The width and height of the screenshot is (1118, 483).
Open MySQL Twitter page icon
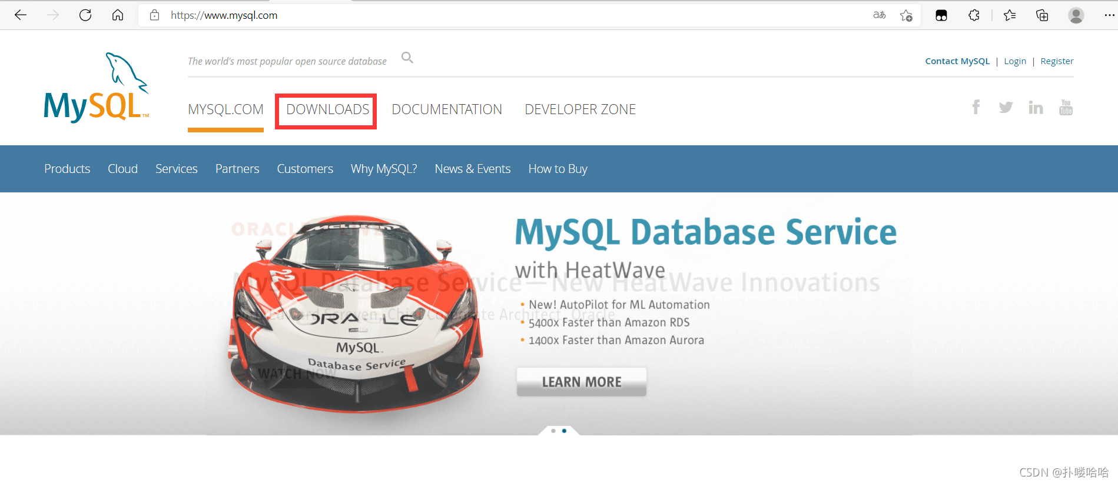(x=1006, y=107)
